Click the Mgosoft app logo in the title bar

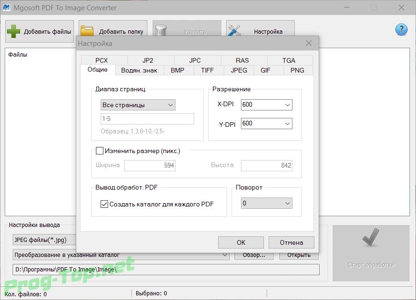(x=7, y=7)
